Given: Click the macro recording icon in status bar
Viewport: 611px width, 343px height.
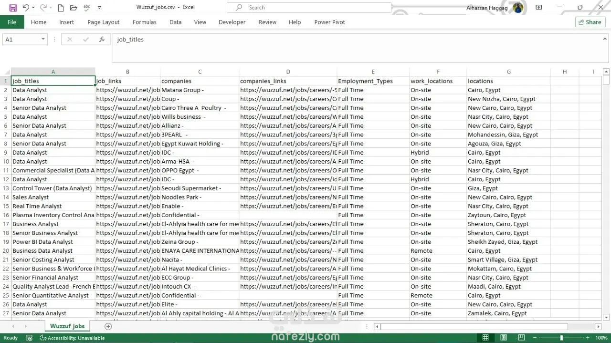Looking at the screenshot, I should click(29, 338).
